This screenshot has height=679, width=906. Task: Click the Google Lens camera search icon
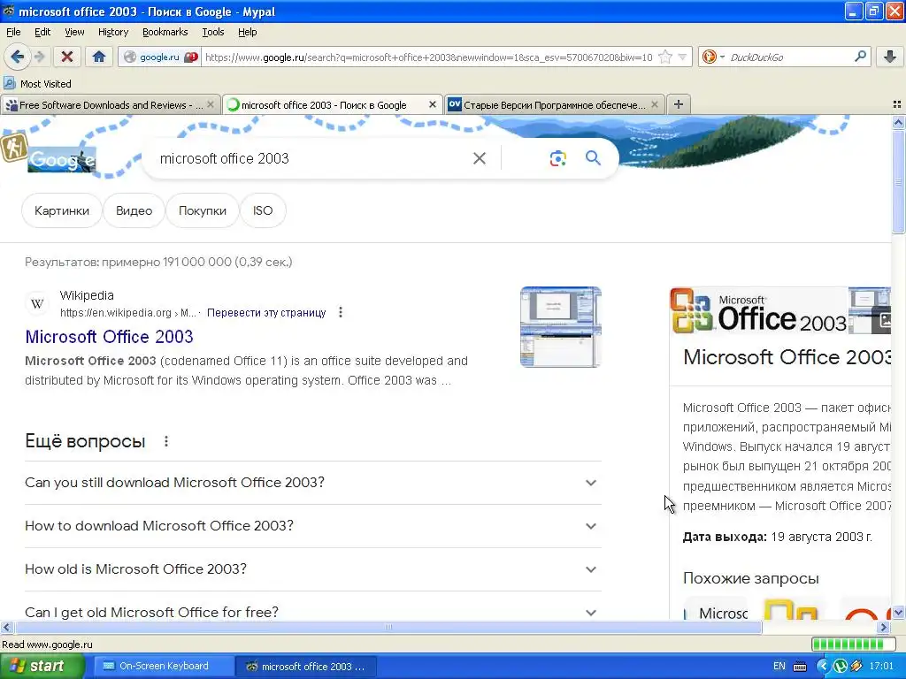(x=557, y=158)
